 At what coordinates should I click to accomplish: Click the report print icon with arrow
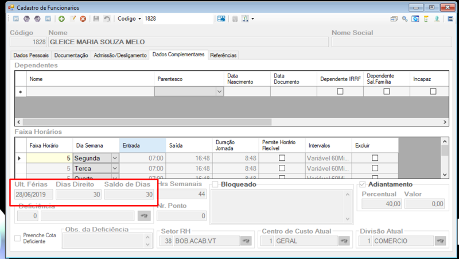coord(246,19)
